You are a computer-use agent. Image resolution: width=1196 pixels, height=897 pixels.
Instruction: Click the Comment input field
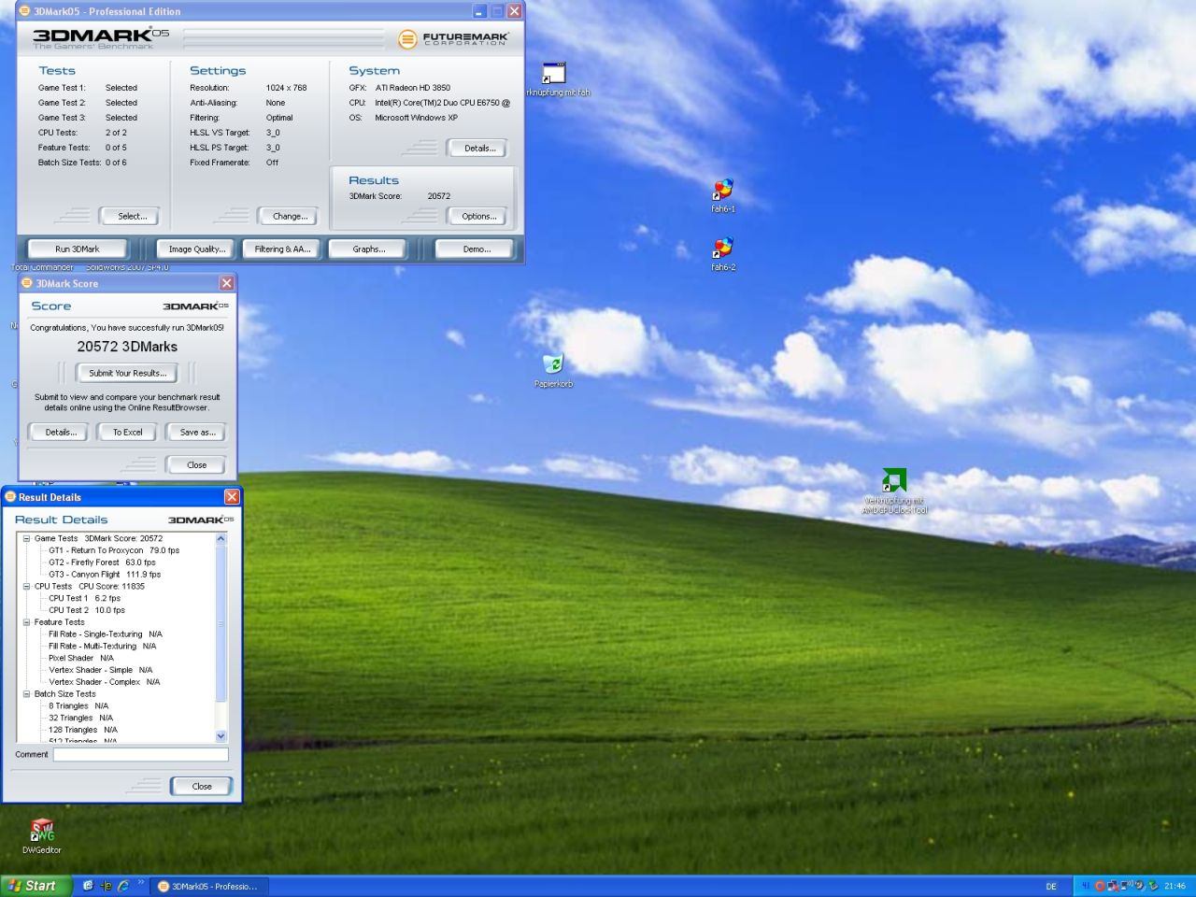pos(140,754)
